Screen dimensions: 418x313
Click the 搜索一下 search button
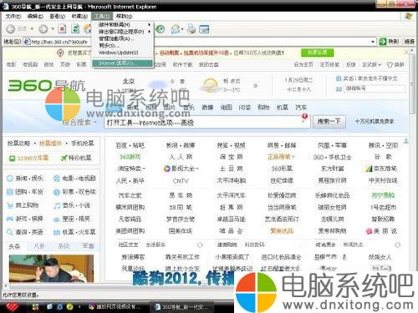pos(329,122)
